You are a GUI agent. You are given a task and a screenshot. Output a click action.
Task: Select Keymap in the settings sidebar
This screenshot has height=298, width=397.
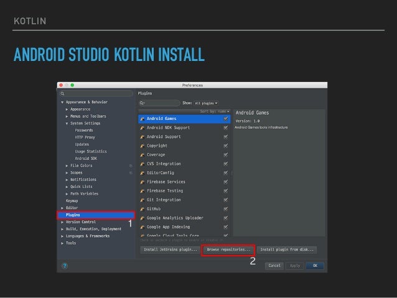pyautogui.click(x=72, y=201)
